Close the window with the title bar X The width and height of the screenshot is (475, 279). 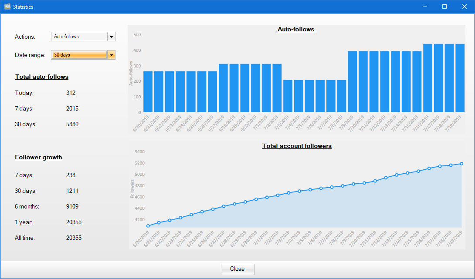click(x=465, y=7)
